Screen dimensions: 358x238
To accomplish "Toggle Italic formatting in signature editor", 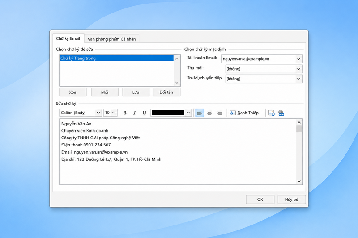I will pyautogui.click(x=135, y=113).
